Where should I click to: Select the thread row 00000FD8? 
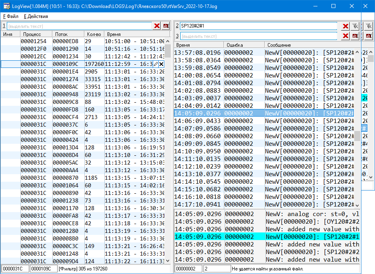[83, 110]
